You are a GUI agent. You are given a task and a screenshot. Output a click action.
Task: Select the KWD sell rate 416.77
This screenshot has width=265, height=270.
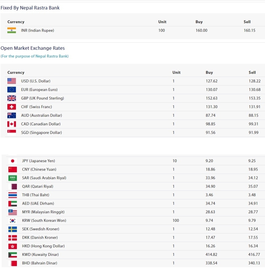tap(254, 255)
